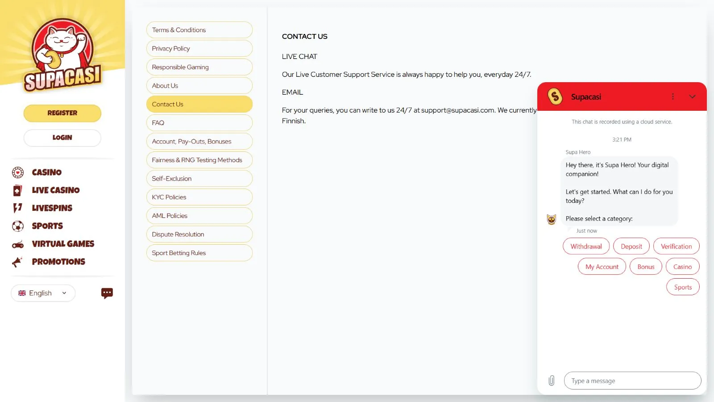Open Livespins from the sidebar

coord(52,208)
